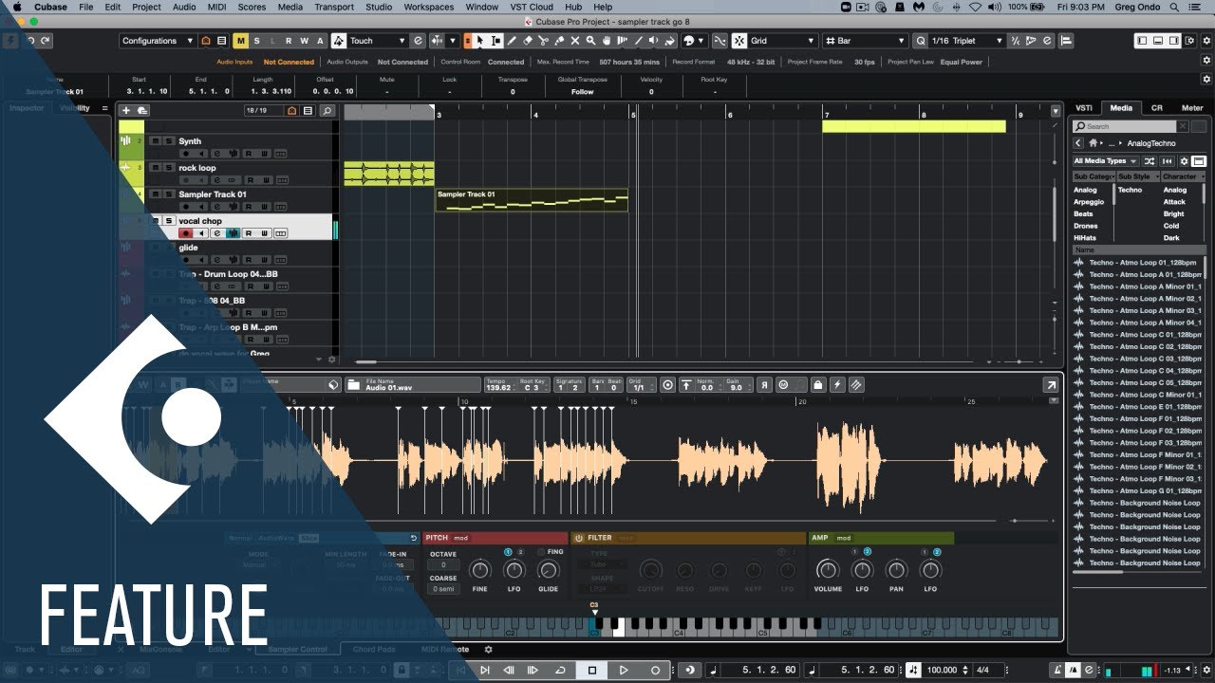
Task: Adjust the AMP PAN knob
Action: pos(896,570)
